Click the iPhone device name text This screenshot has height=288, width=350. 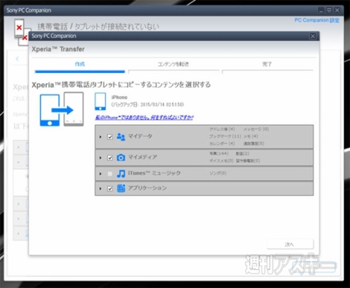(120, 97)
